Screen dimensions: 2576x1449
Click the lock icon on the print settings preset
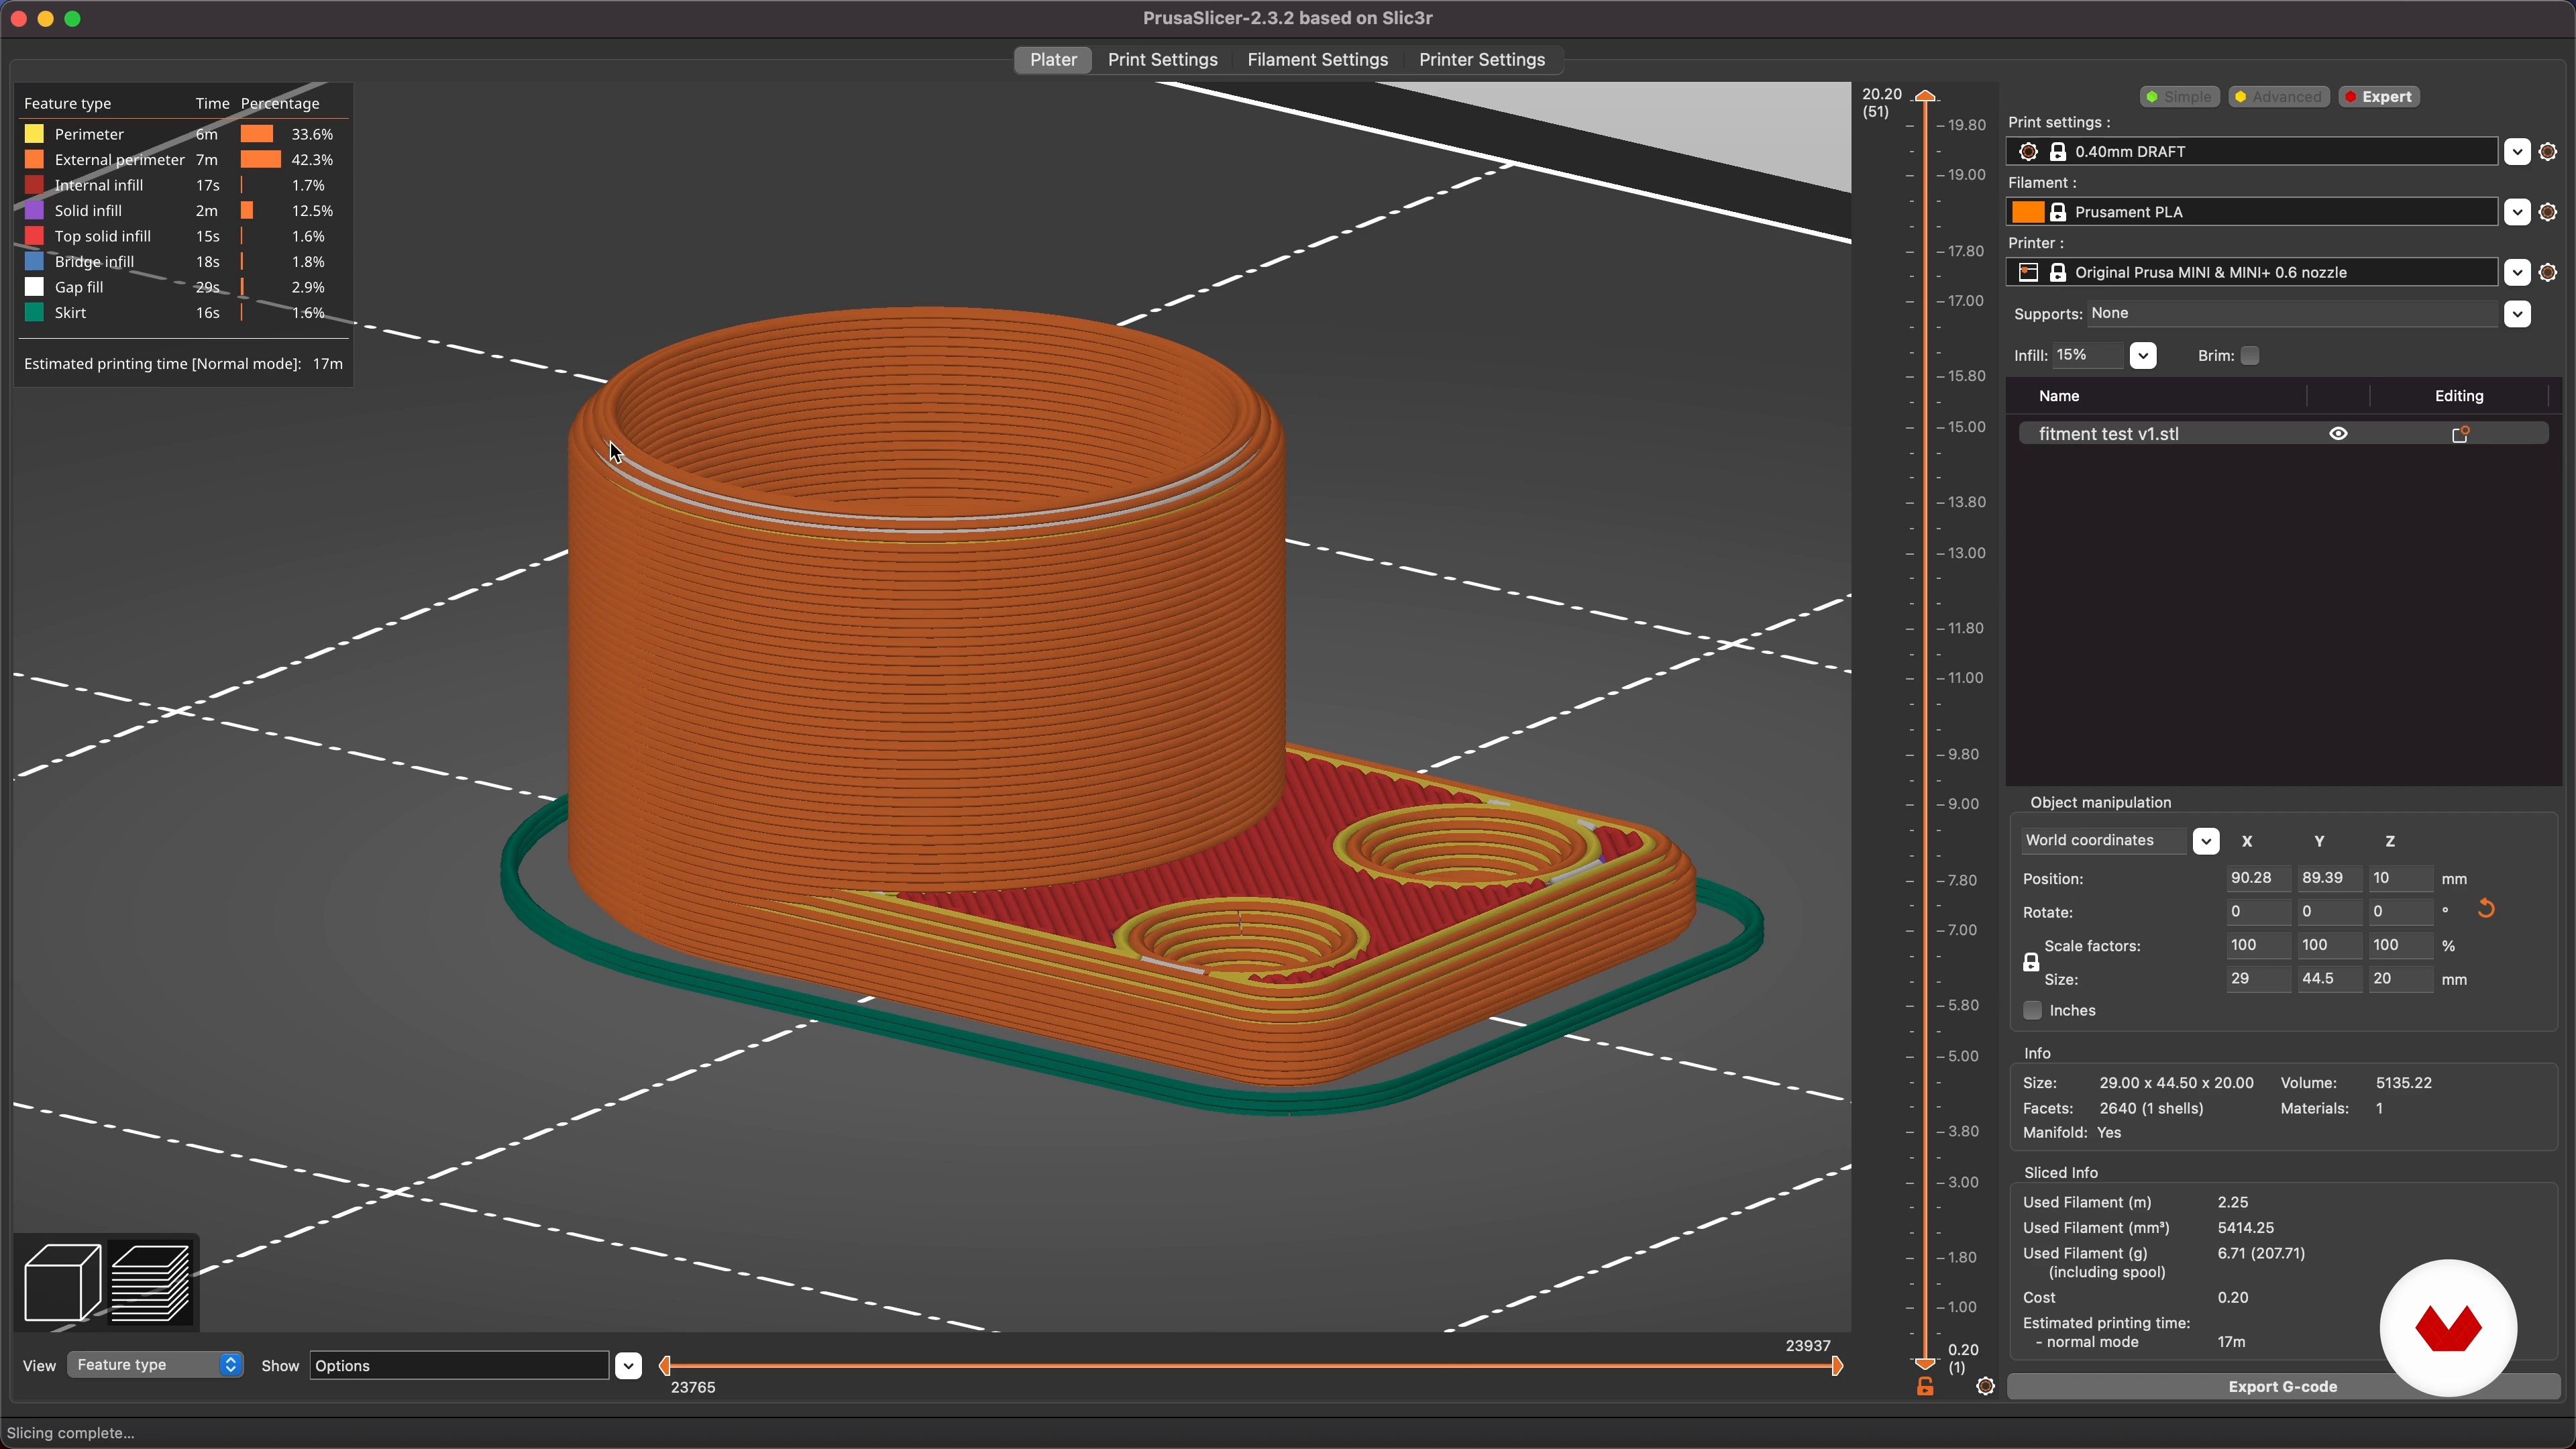pyautogui.click(x=2058, y=152)
